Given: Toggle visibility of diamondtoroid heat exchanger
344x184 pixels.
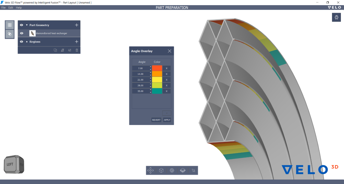Looking at the screenshot, I should pyautogui.click(x=22, y=33).
